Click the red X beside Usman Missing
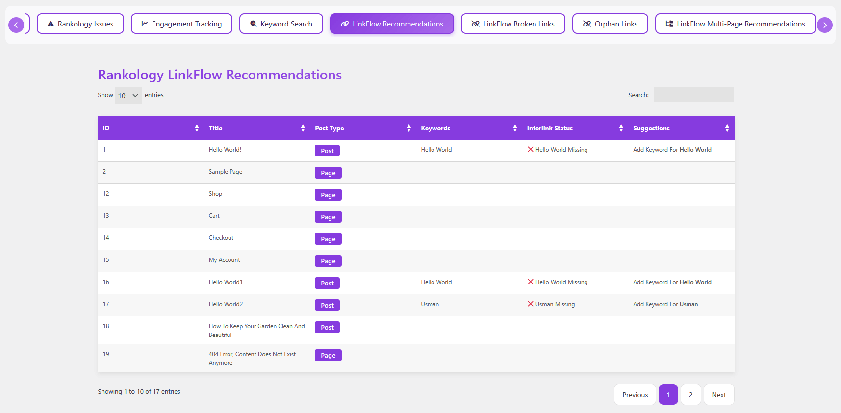841x413 pixels. 530,304
